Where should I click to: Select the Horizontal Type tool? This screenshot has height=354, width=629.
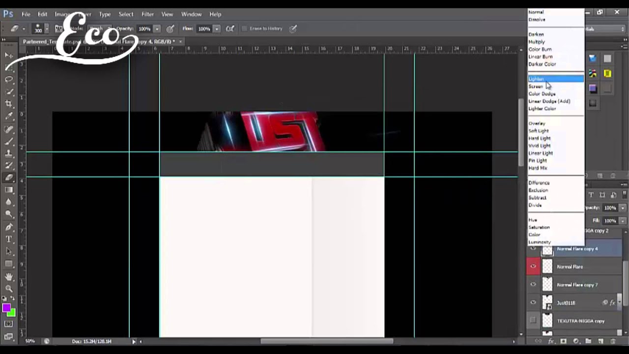click(9, 239)
